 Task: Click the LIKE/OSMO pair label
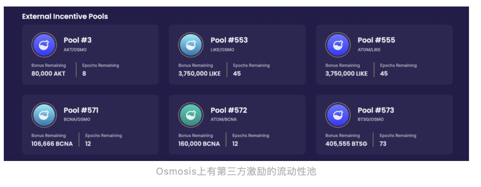222,50
